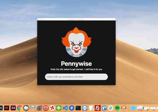Click minimized window with MAMP badge
This screenshot has height=112, width=158.
click(x=140, y=108)
